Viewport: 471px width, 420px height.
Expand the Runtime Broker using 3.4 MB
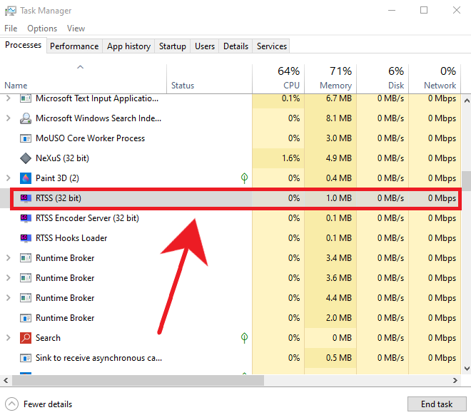click(9, 258)
